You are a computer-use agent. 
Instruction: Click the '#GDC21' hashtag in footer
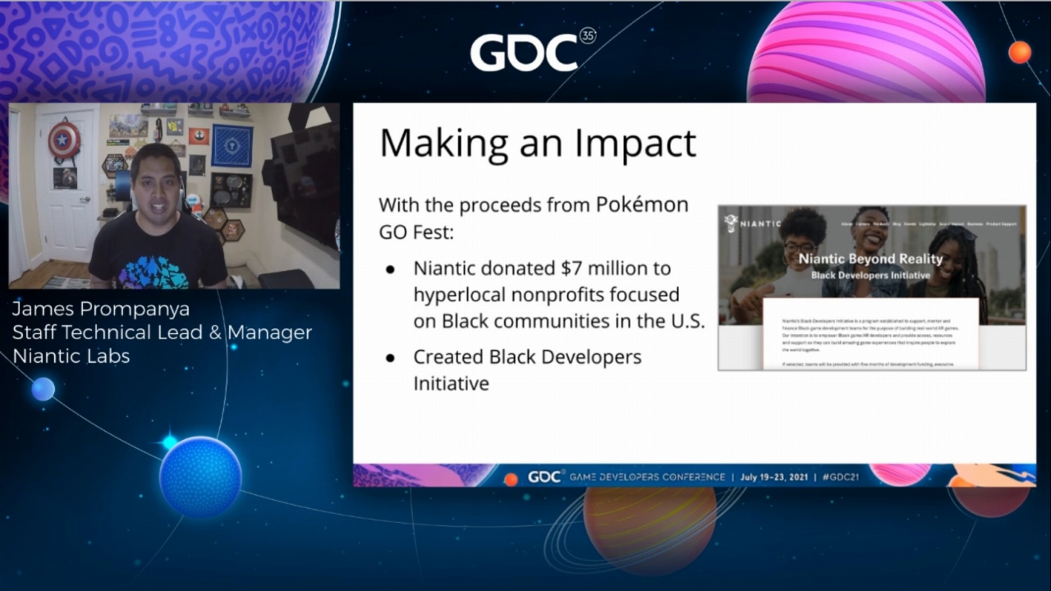841,477
